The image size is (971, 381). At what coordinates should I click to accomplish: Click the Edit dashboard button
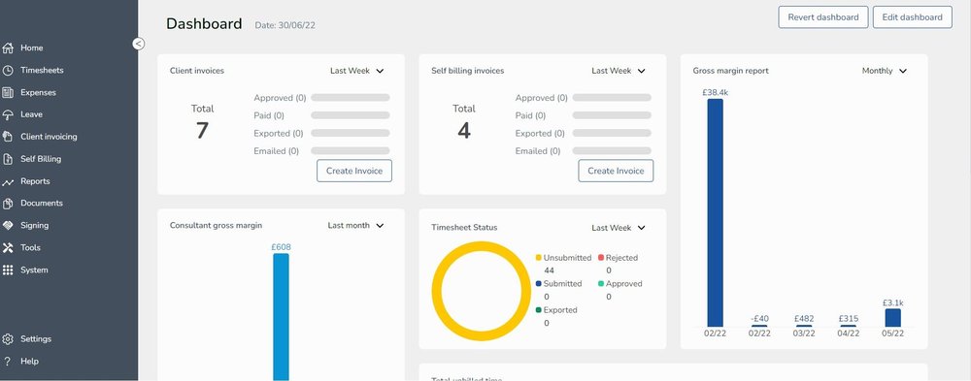tap(912, 17)
